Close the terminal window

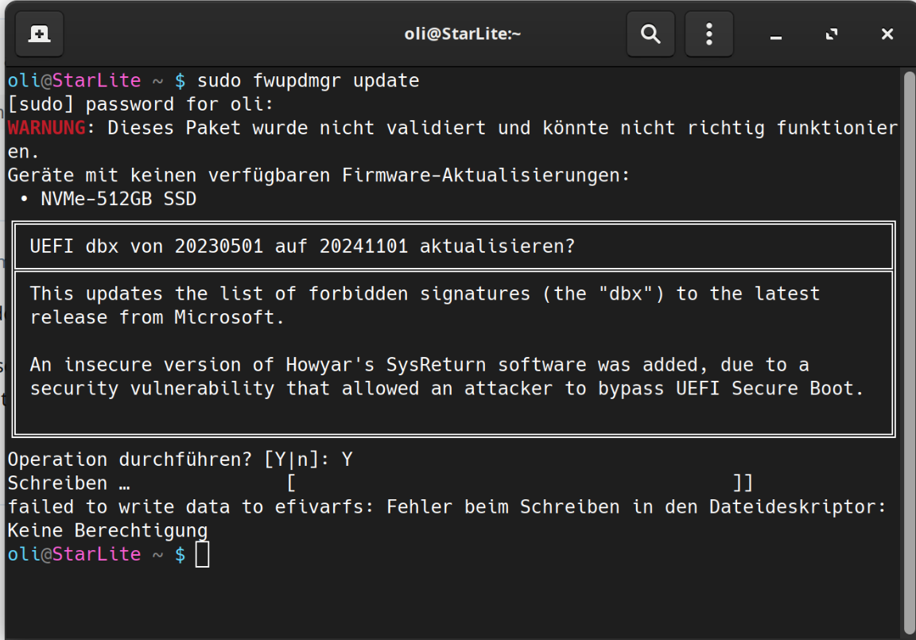point(887,34)
